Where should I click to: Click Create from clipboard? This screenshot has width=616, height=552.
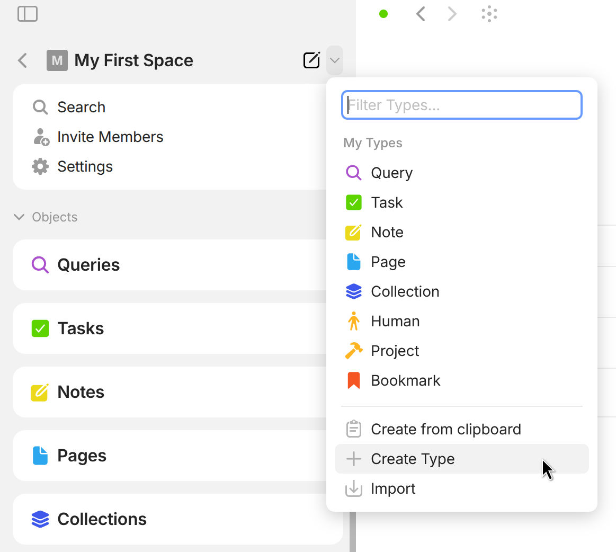[x=445, y=429]
